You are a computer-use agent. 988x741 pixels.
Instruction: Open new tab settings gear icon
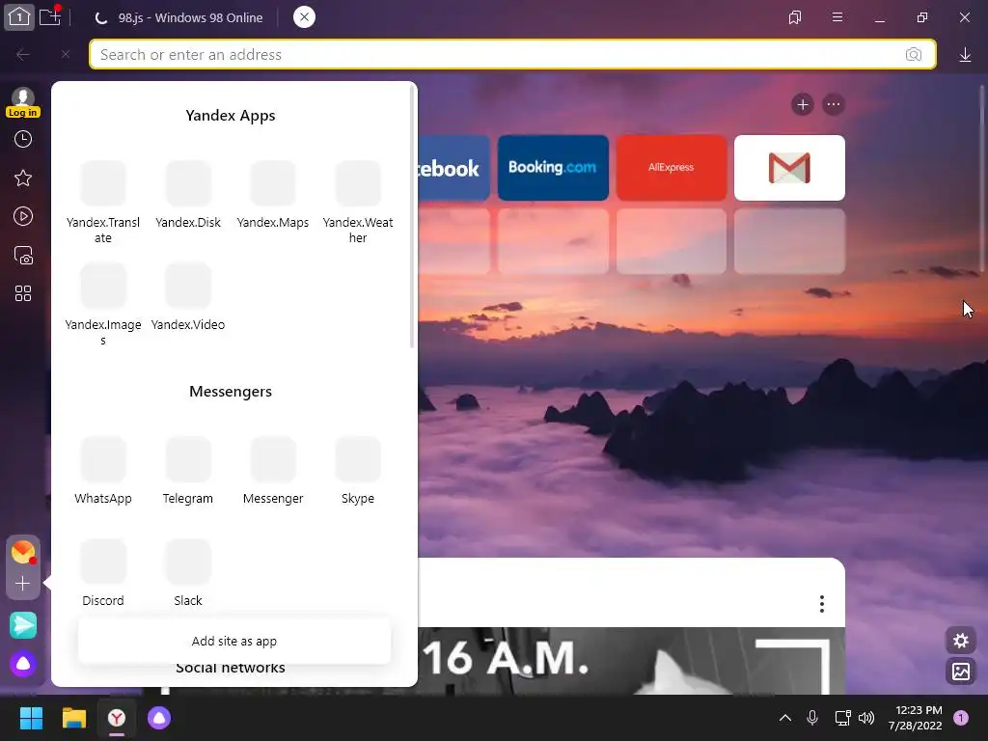pyautogui.click(x=961, y=641)
